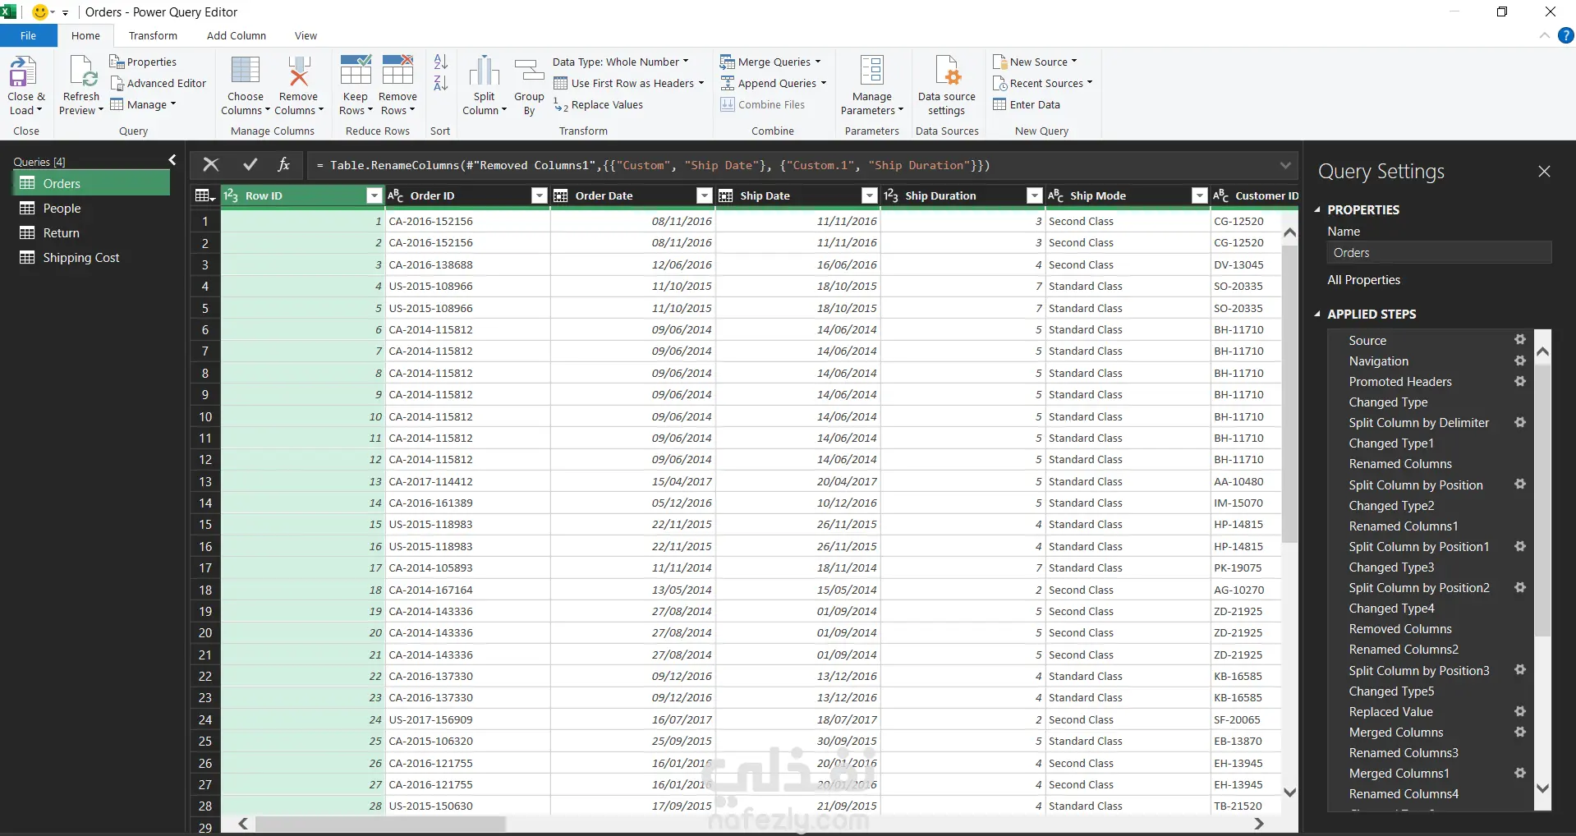This screenshot has width=1576, height=836.
Task: Click the Recent Sources button
Action: pyautogui.click(x=1043, y=83)
